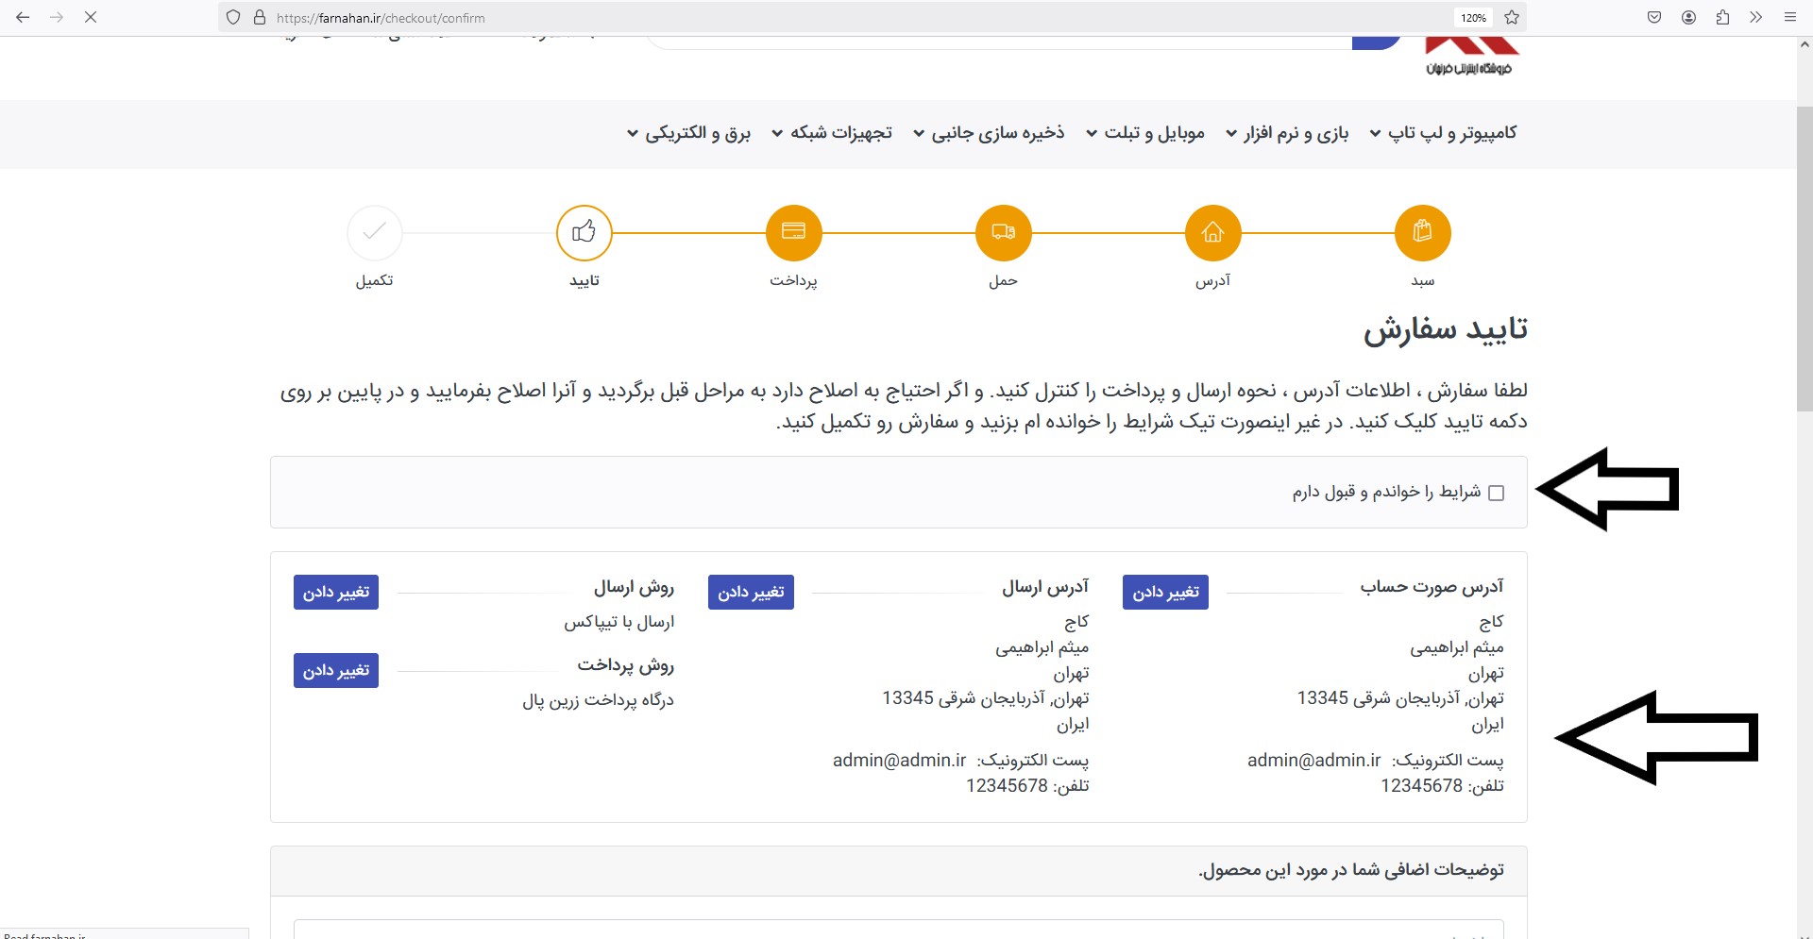Open the Firefox extensions icon
Viewport: 1813px width, 939px height.
pyautogui.click(x=1722, y=17)
